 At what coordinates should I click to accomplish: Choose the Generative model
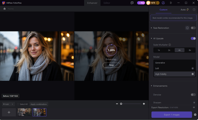pyautogui.click(x=175, y=63)
